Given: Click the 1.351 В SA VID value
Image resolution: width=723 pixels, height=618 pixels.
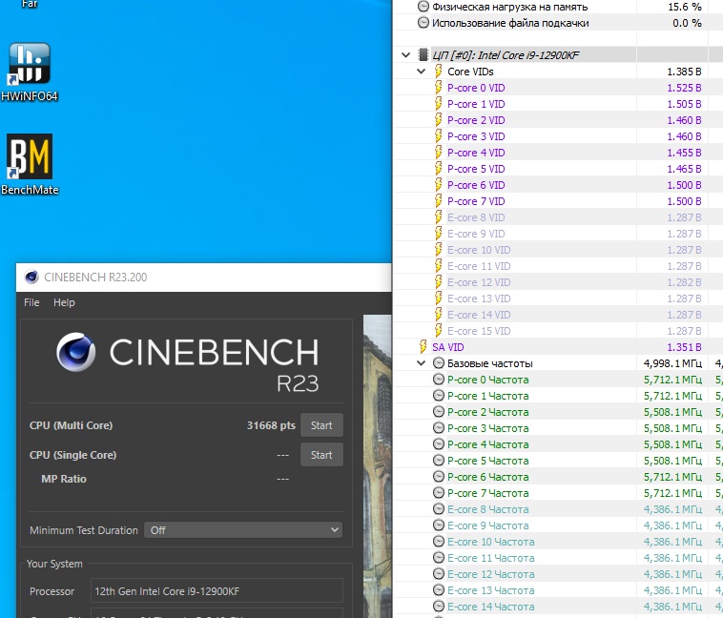Looking at the screenshot, I should 684,347.
